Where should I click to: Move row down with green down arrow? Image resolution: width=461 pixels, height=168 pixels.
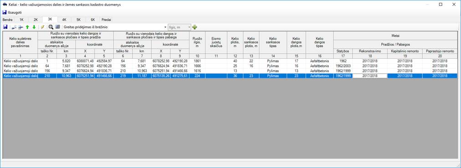[34, 27]
